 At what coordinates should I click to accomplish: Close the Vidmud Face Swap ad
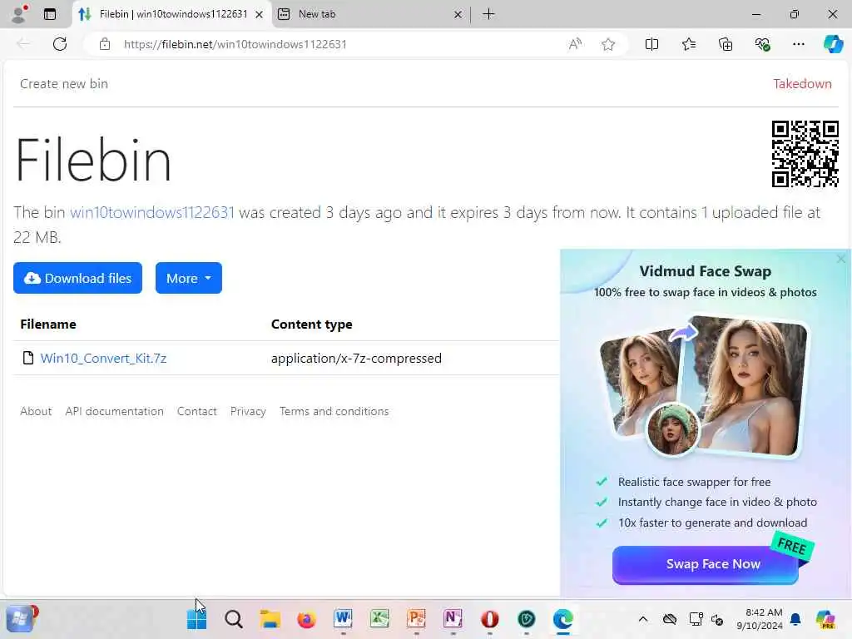(x=841, y=260)
